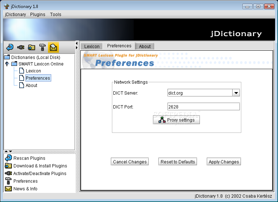Click the Dictionaries (Local Disk) folder icon

click(7, 57)
